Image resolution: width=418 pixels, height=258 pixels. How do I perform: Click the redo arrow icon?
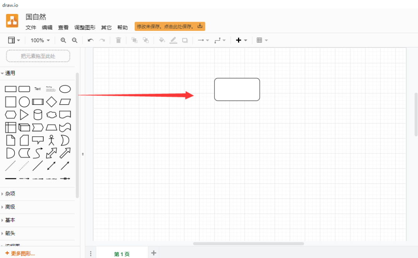pyautogui.click(x=102, y=40)
